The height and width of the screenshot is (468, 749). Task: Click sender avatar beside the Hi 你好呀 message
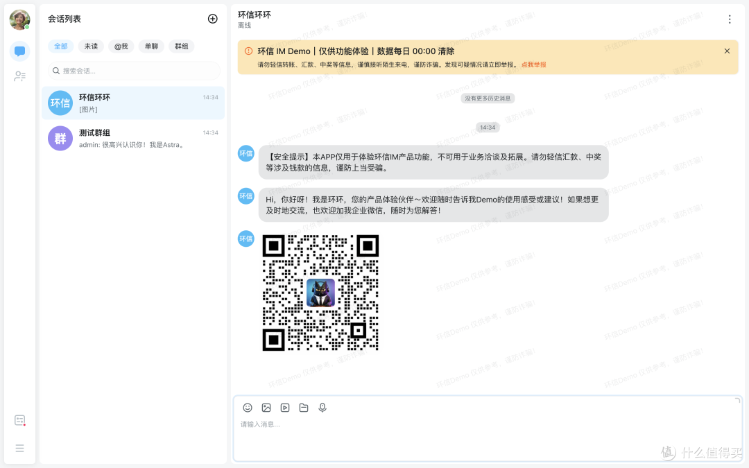tap(246, 196)
